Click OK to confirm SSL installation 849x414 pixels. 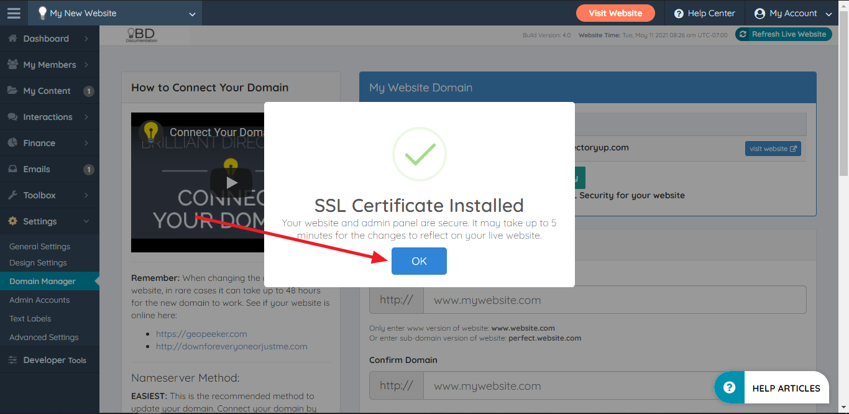418,260
